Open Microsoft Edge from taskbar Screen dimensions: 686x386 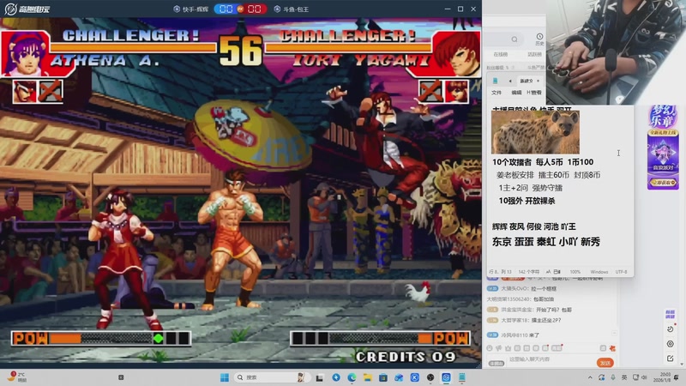click(x=352, y=377)
